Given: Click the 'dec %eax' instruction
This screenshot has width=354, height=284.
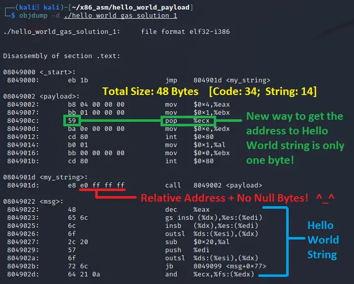Looking at the screenshot, I should [187, 209].
